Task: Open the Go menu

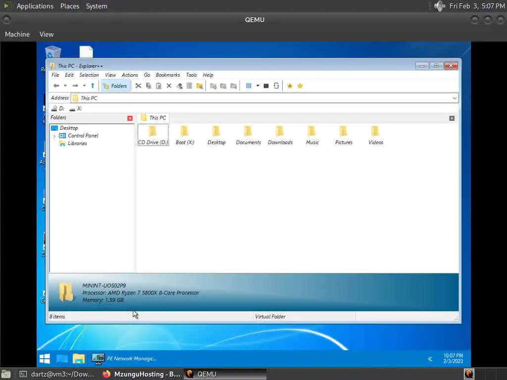Action: tap(147, 75)
